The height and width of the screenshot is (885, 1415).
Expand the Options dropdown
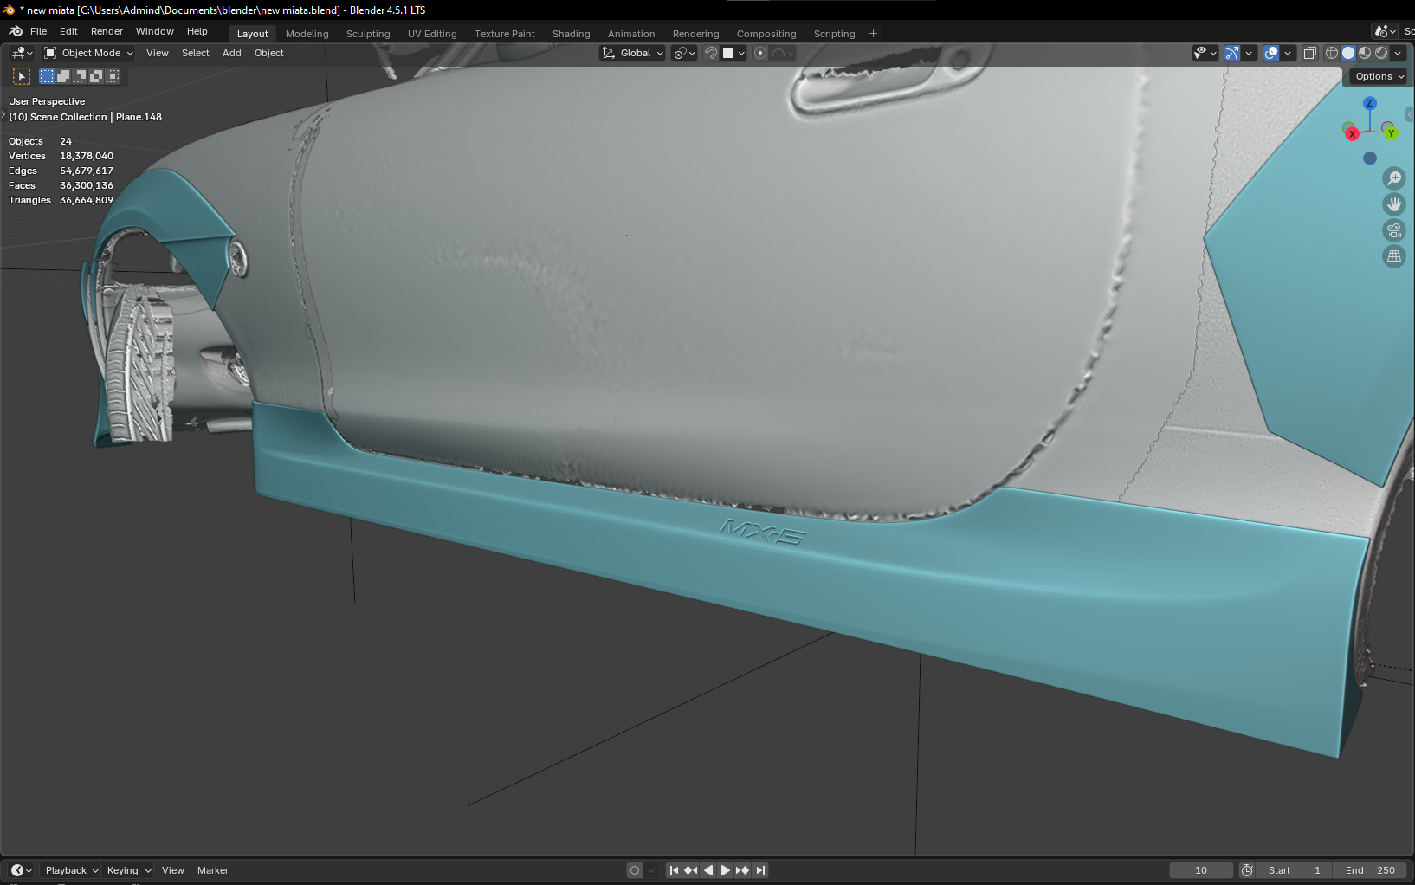click(x=1379, y=76)
